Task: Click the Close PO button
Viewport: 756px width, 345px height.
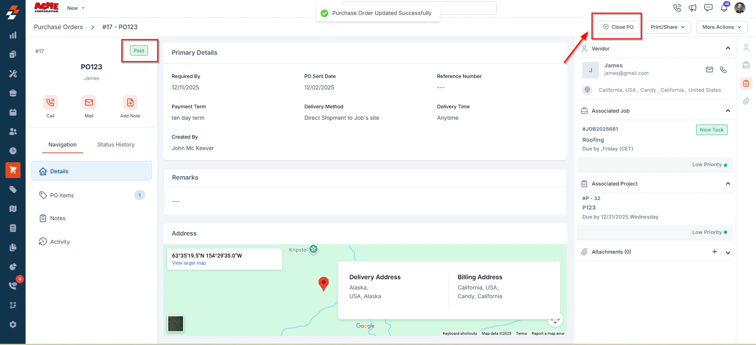Action: pos(618,27)
